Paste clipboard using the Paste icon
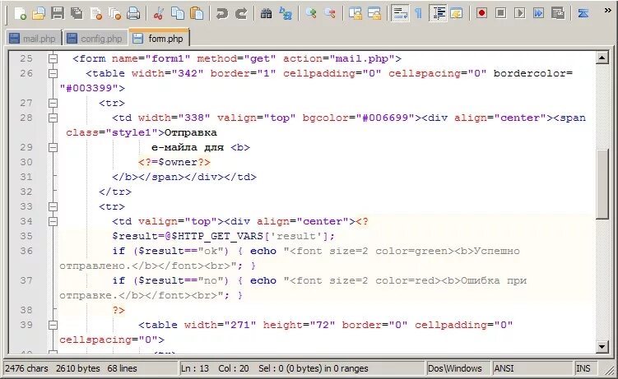The image size is (618, 379). [197, 14]
